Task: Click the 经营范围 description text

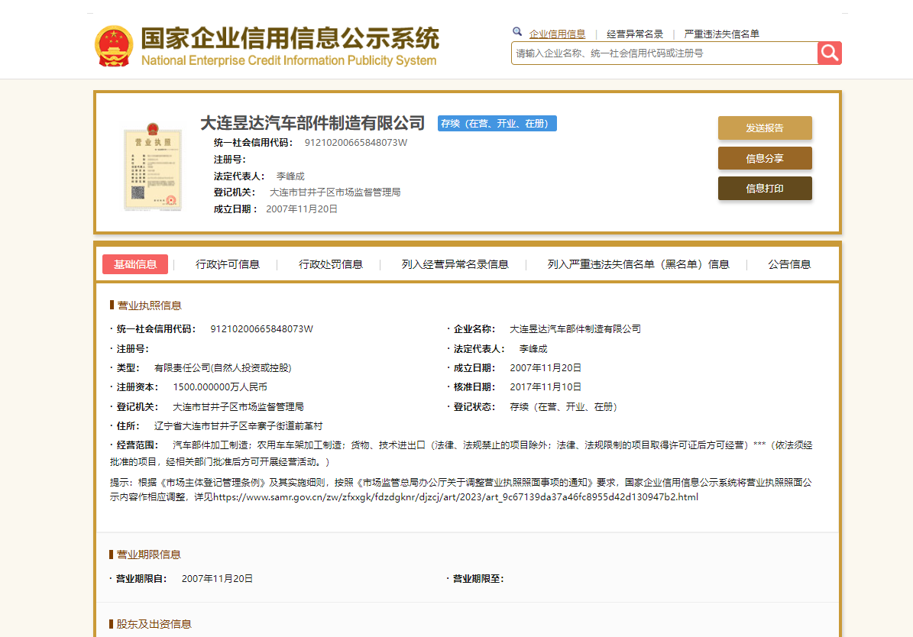Action: click(x=461, y=454)
